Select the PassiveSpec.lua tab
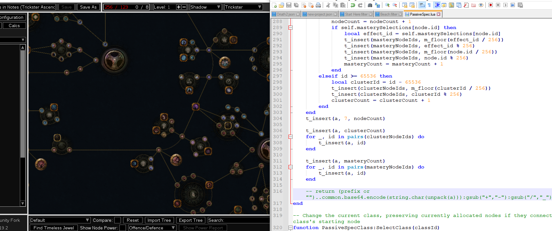552x231 pixels. [x=422, y=14]
